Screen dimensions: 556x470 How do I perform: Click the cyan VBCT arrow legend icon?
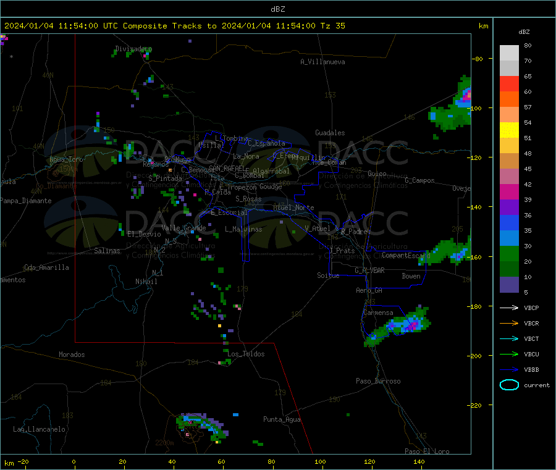509,339
